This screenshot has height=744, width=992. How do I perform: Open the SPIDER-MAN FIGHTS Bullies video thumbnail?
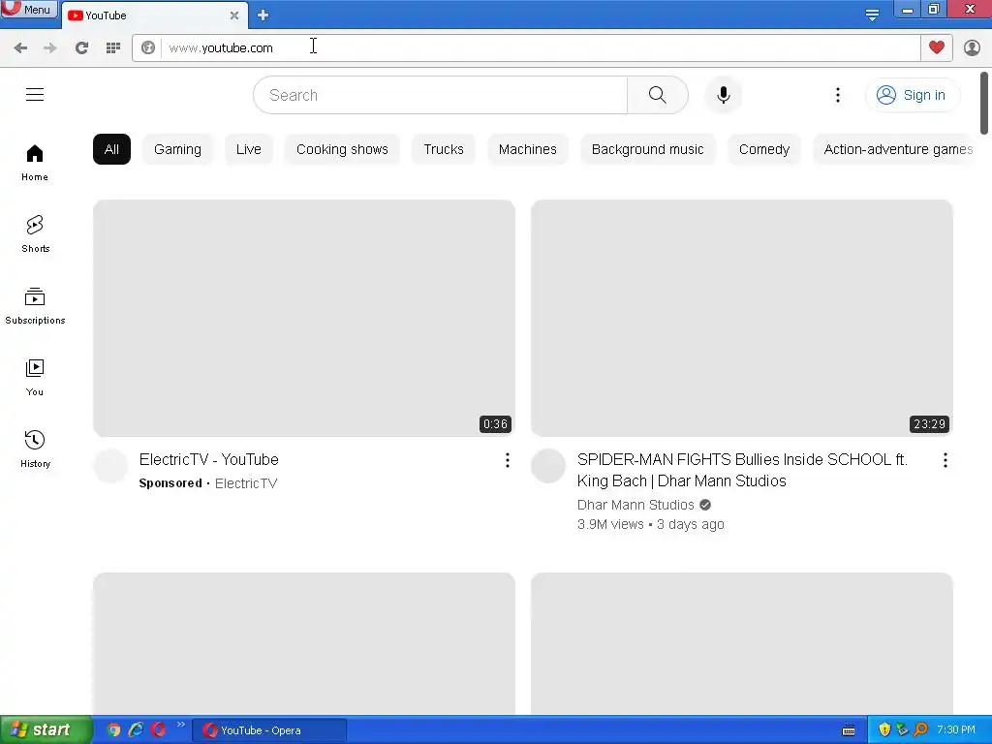click(x=742, y=318)
